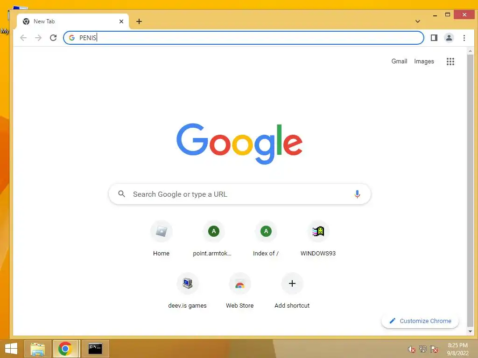Open the Web Store shortcut
This screenshot has height=358, width=478.
[x=240, y=291]
